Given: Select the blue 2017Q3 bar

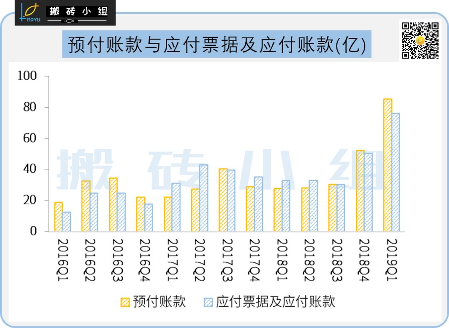Looking at the screenshot, I should tap(231, 201).
